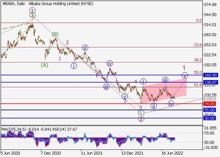Screen dimensions: 220x157
Task: Select the 374.99 price axis label
Action: [x=210, y=4]
